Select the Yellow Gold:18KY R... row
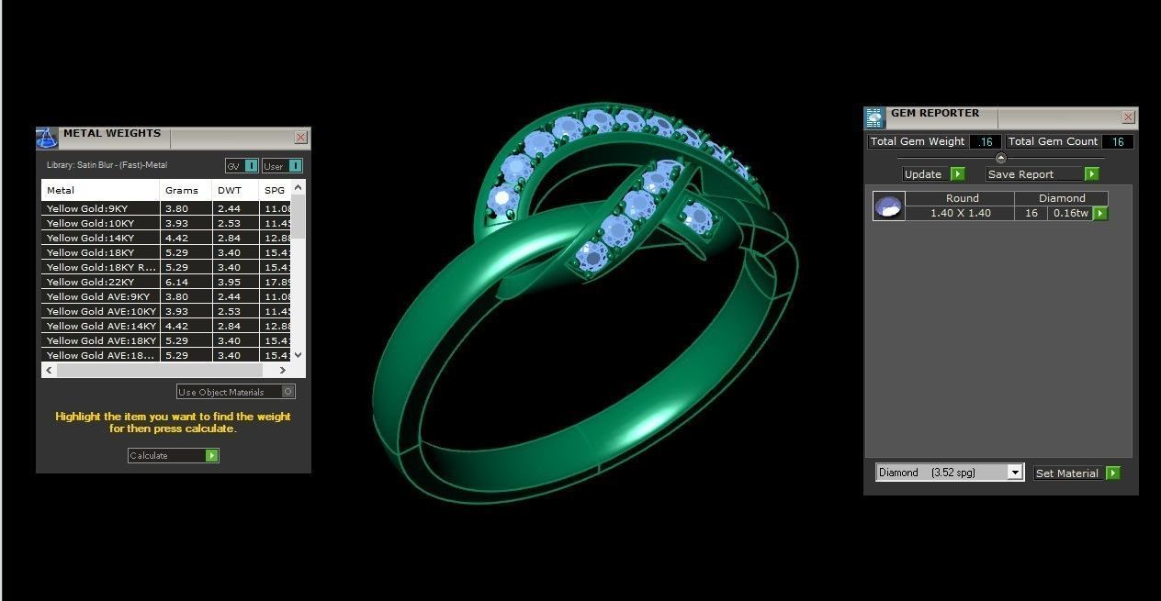Viewport: 1161px width, 601px height. [x=167, y=267]
